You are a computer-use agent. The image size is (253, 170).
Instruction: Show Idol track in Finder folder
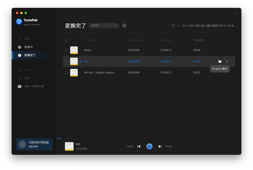point(220,61)
